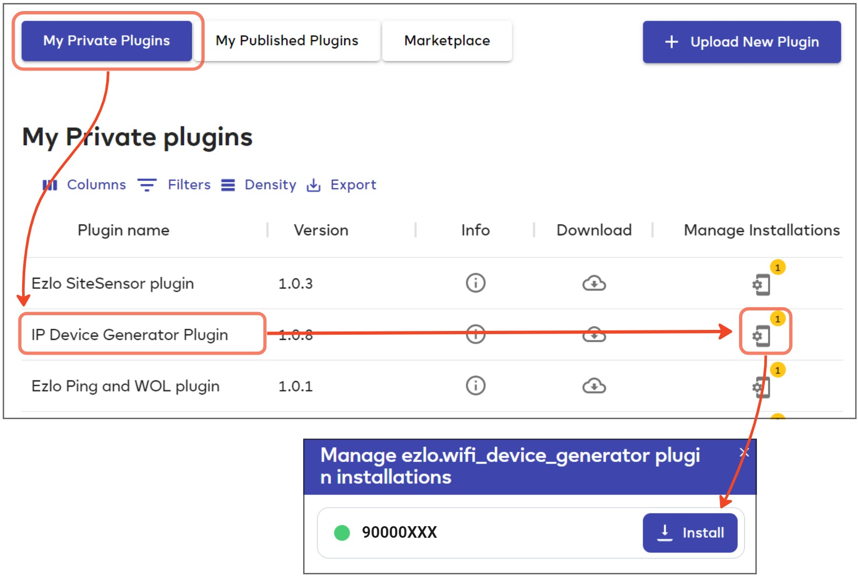Screen dimensions: 858x583
Task: Show info for IP Device Generator Plugin
Action: click(475, 334)
